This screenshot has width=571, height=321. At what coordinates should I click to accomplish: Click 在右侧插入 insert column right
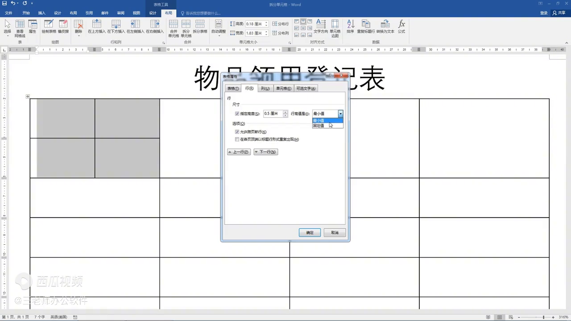[x=155, y=27]
